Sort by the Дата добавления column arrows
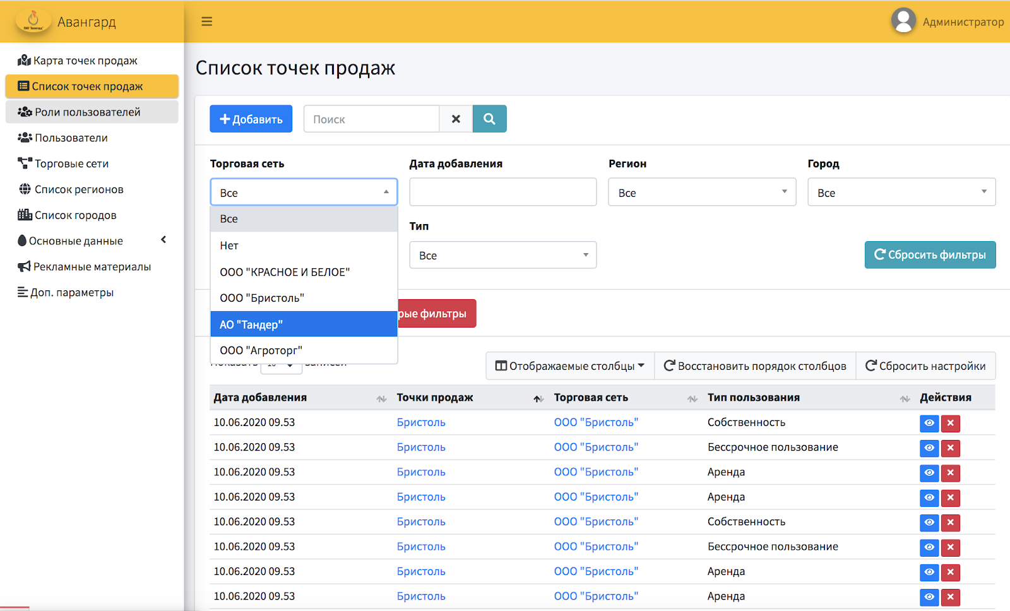Image resolution: width=1010 pixels, height=611 pixels. point(381,398)
